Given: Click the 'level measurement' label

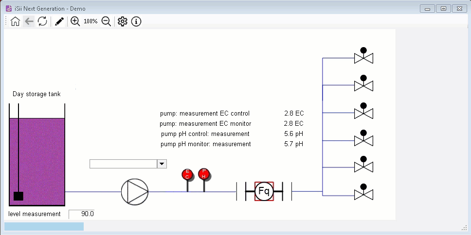Looking at the screenshot, I should [34, 214].
